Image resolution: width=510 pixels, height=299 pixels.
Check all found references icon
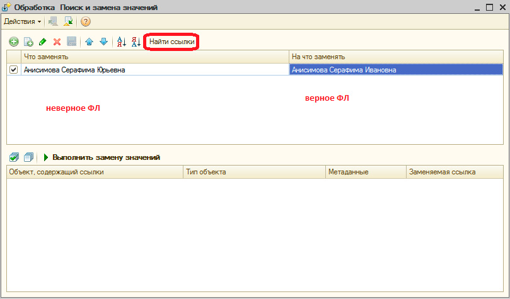point(14,157)
